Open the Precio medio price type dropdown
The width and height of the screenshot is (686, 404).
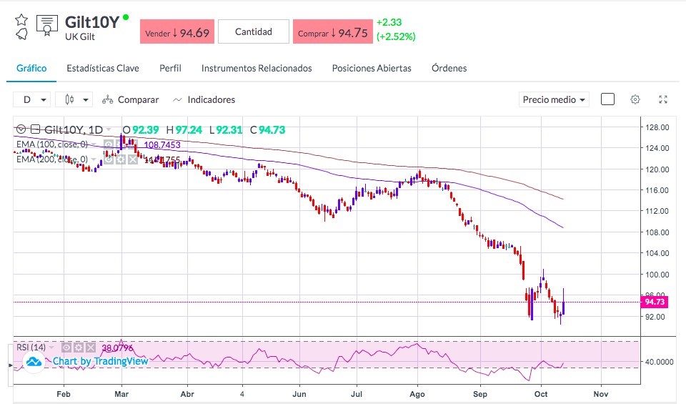point(554,100)
